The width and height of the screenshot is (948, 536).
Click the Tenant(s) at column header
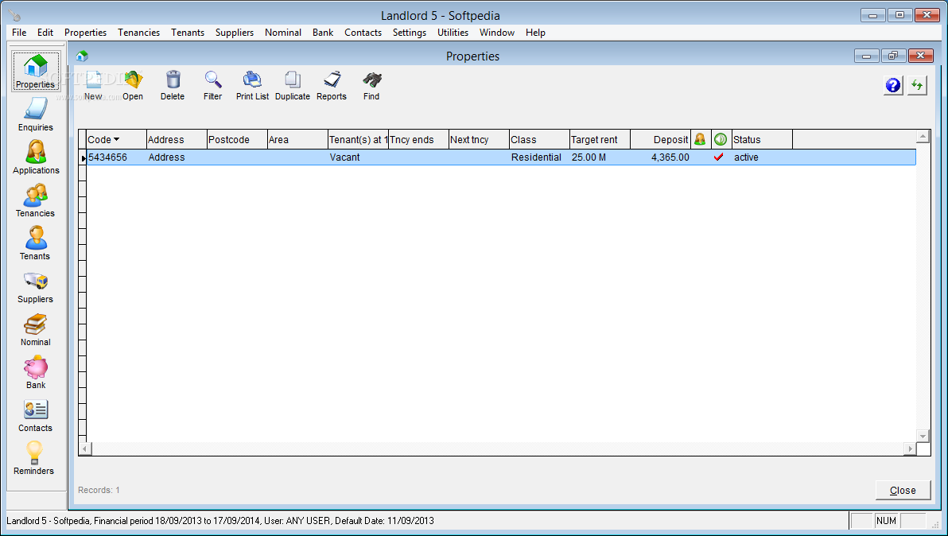click(x=358, y=140)
